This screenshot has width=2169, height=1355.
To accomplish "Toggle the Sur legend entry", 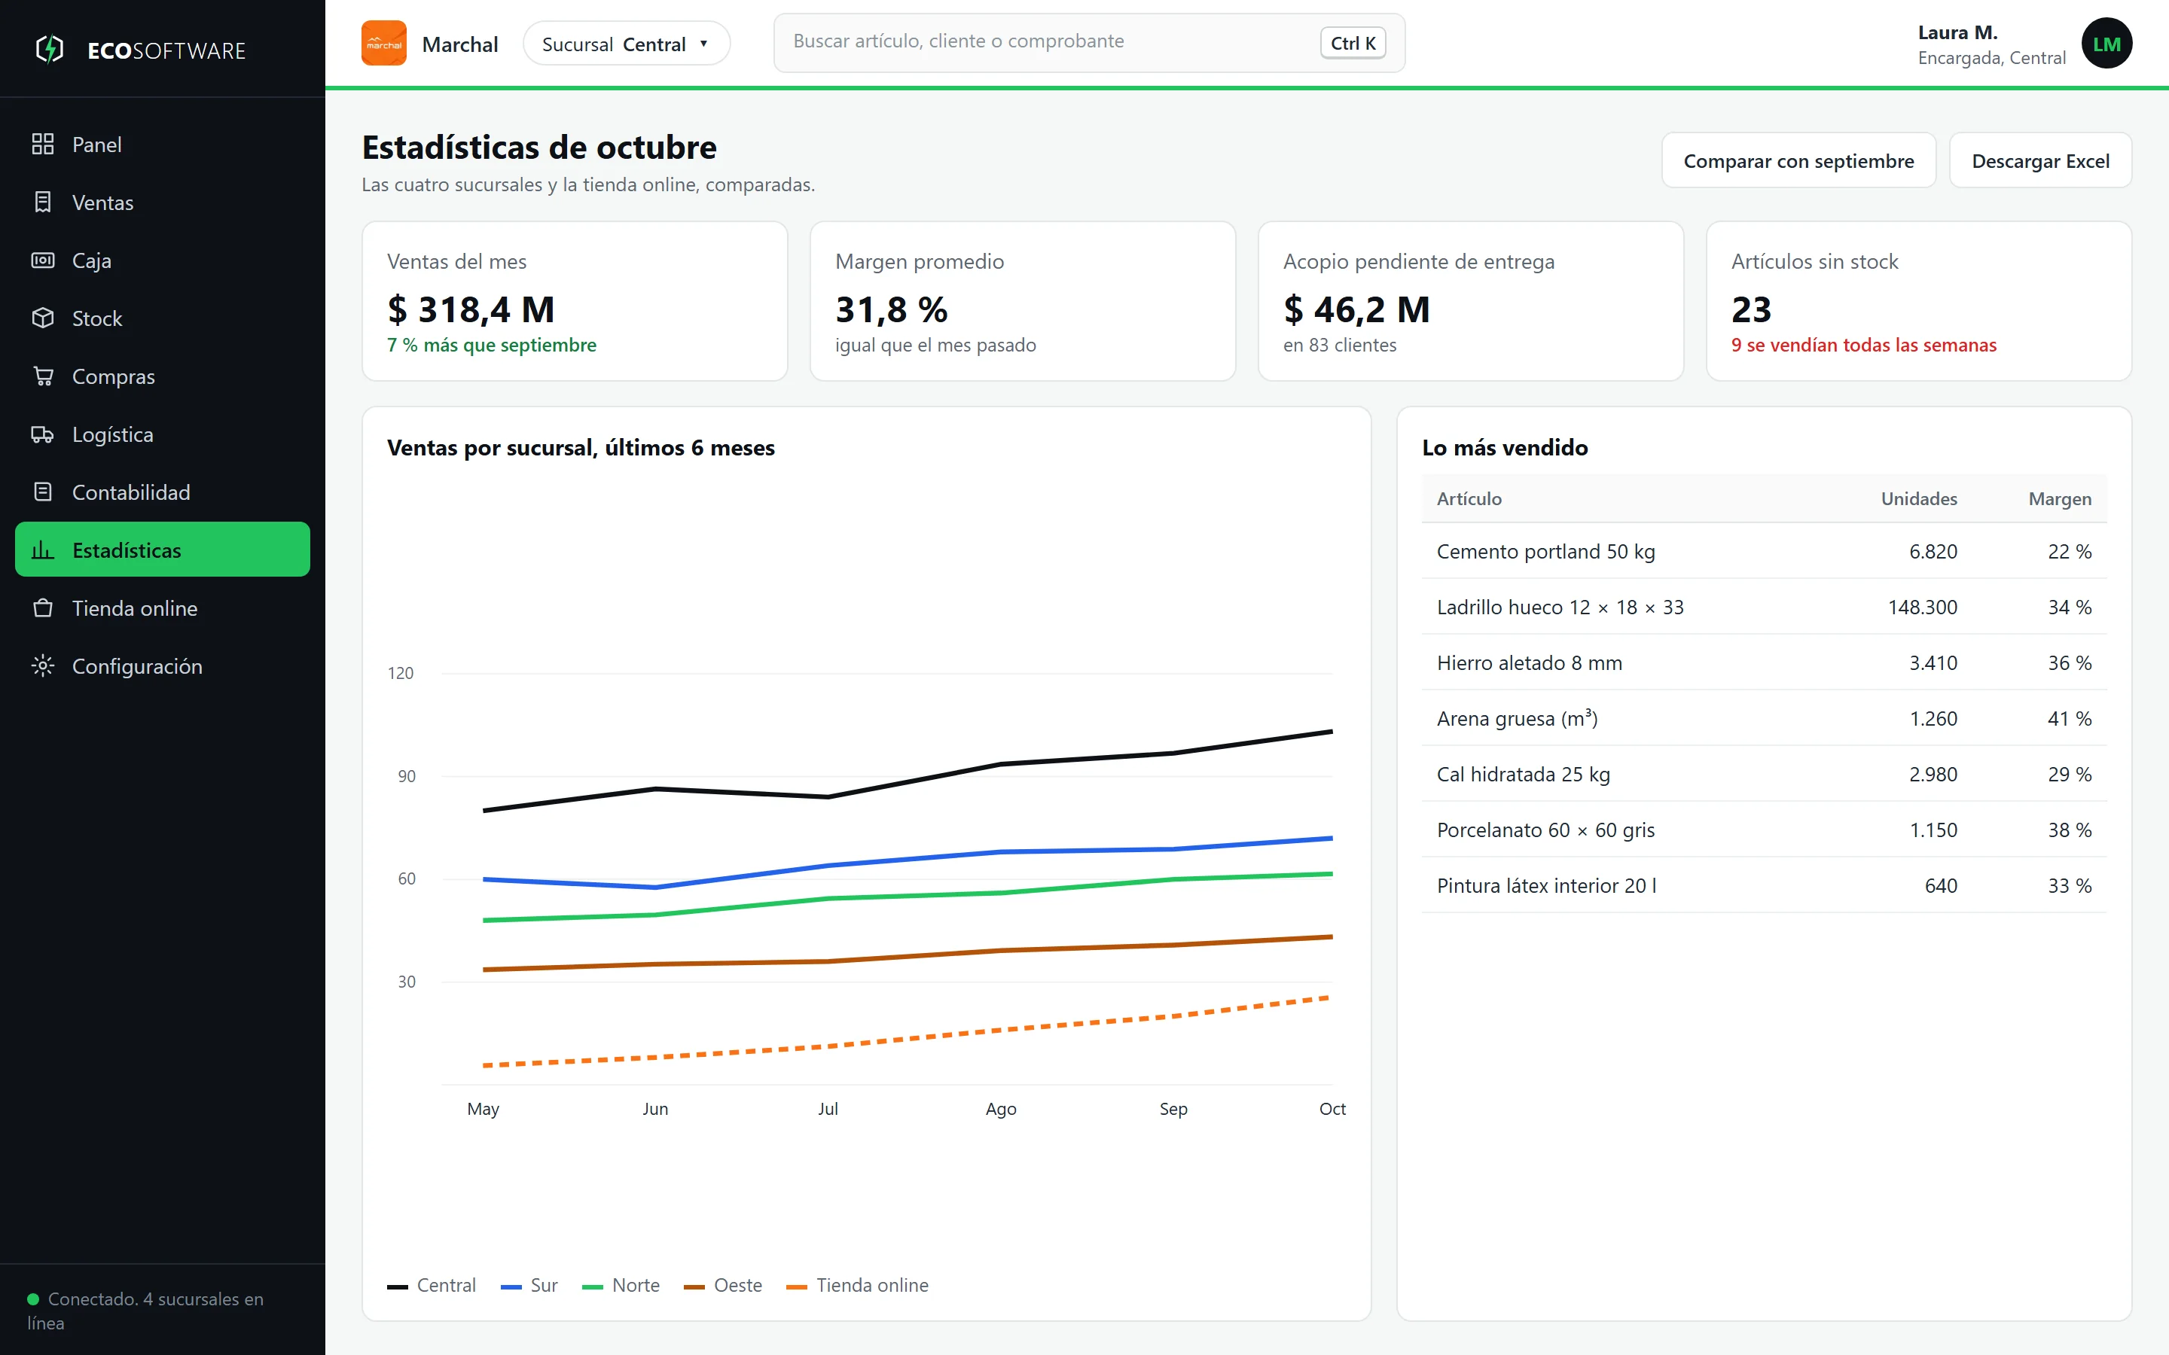I will point(529,1285).
